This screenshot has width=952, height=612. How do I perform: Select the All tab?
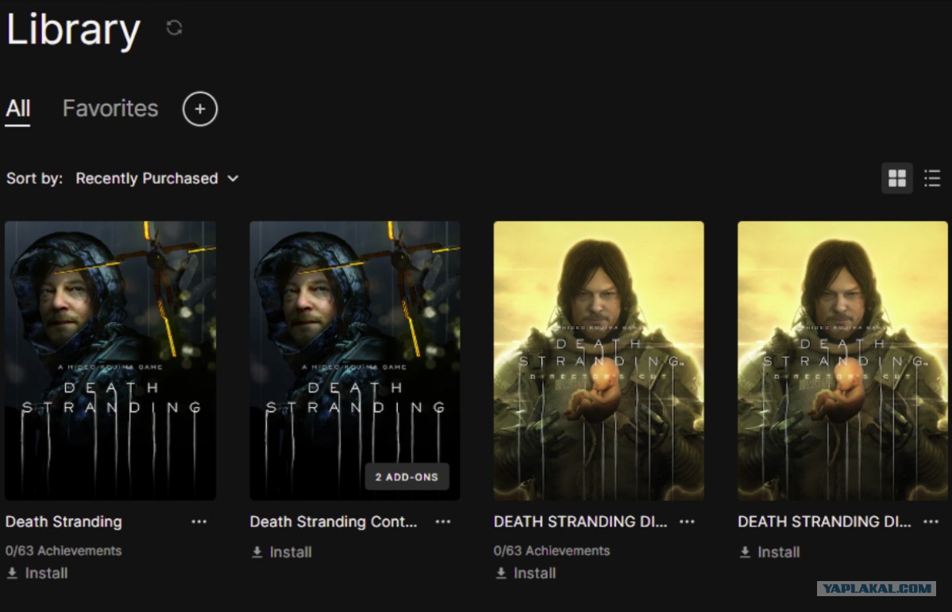click(x=17, y=109)
